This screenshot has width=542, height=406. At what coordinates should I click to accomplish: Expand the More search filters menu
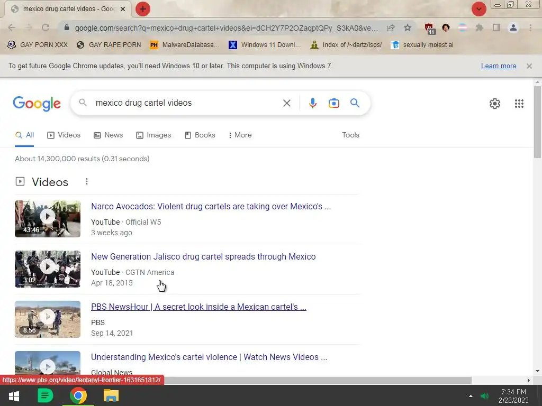pos(240,135)
